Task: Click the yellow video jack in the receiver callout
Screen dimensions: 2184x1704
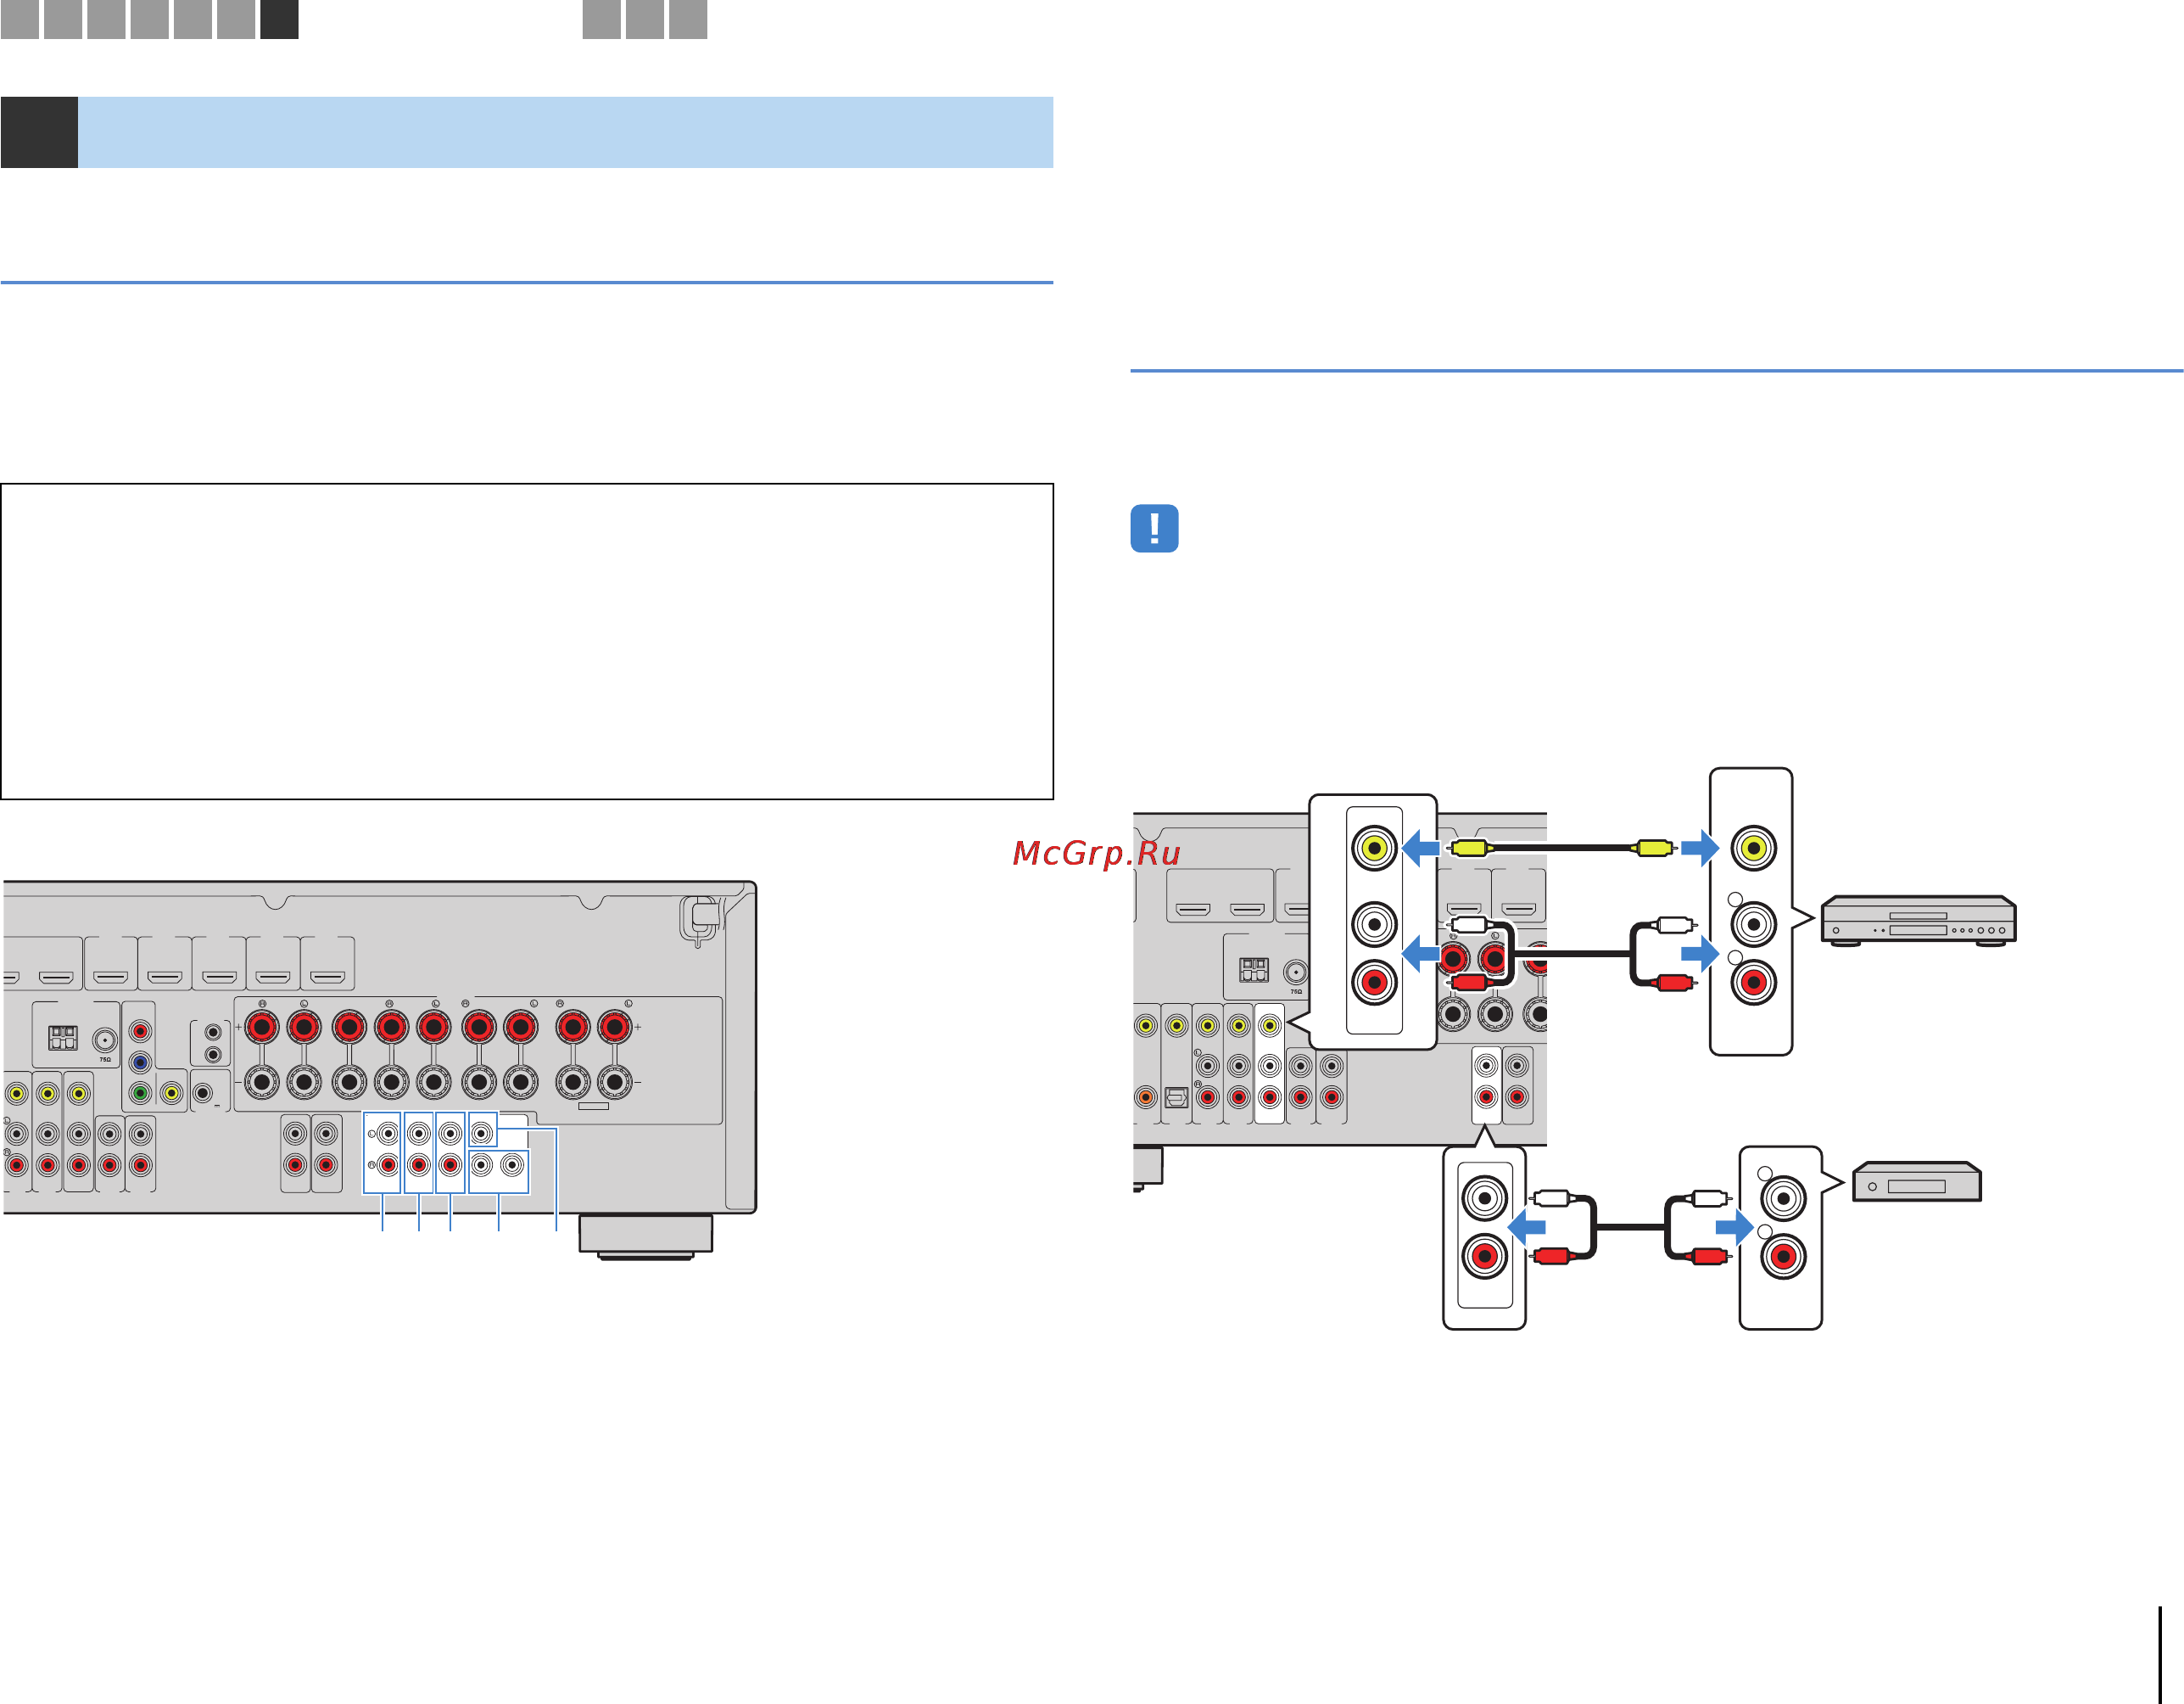Action: pyautogui.click(x=1374, y=848)
